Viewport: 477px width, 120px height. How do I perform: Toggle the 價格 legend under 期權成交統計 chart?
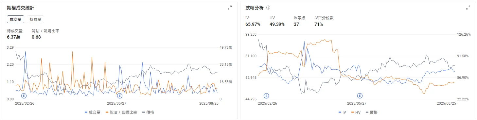click(x=148, y=112)
